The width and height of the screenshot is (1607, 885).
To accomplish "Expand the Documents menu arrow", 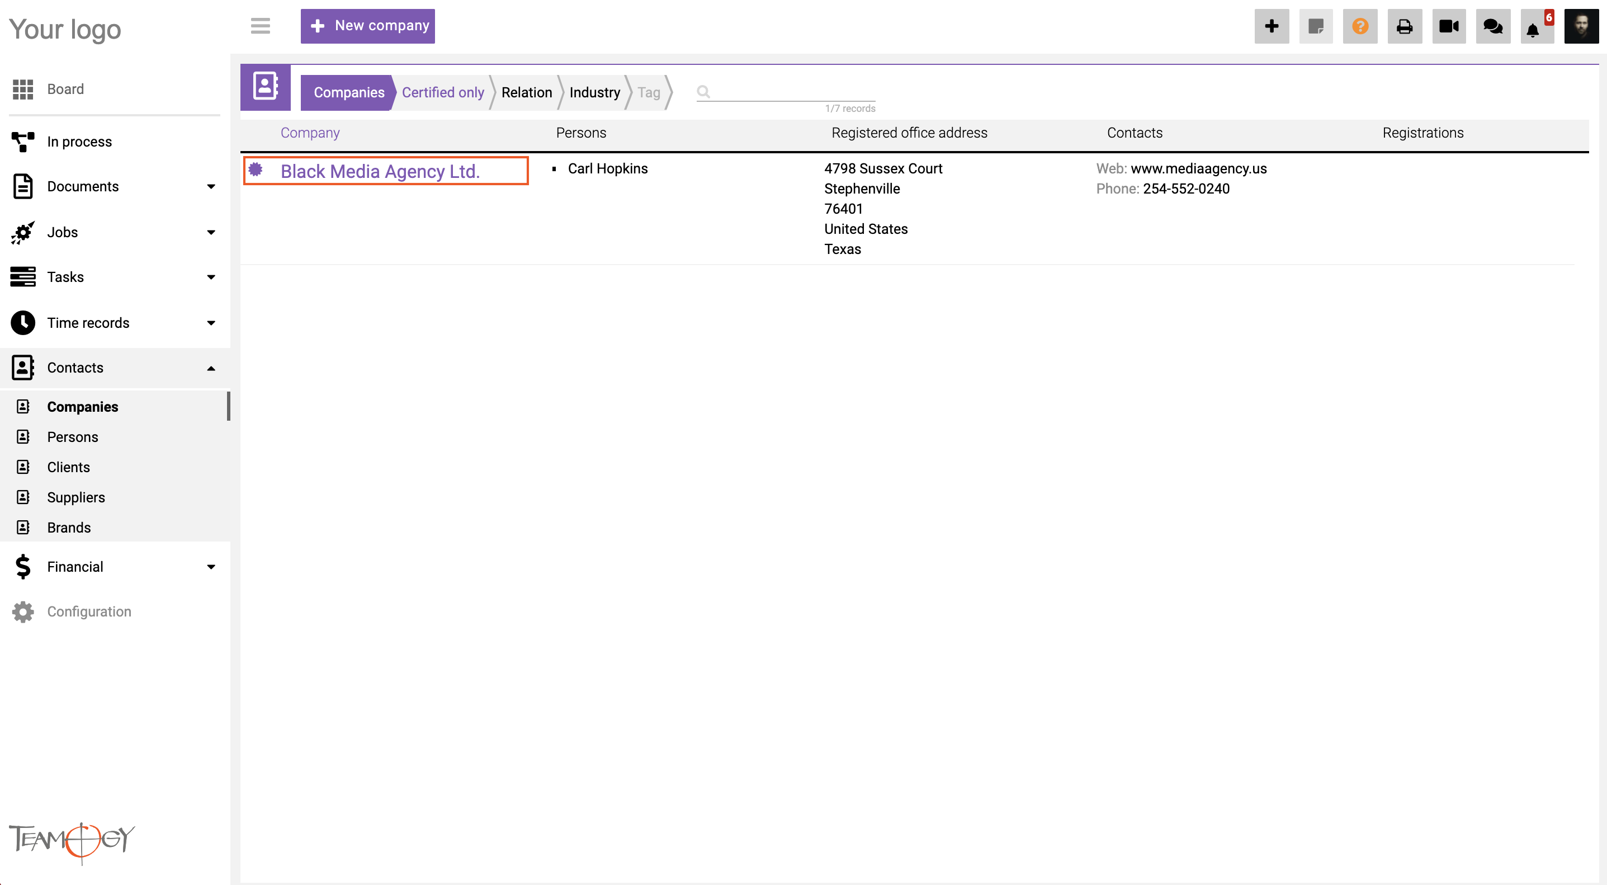I will click(211, 187).
